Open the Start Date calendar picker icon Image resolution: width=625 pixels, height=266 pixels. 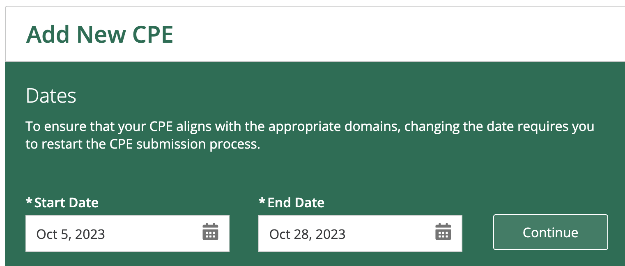[x=210, y=232]
